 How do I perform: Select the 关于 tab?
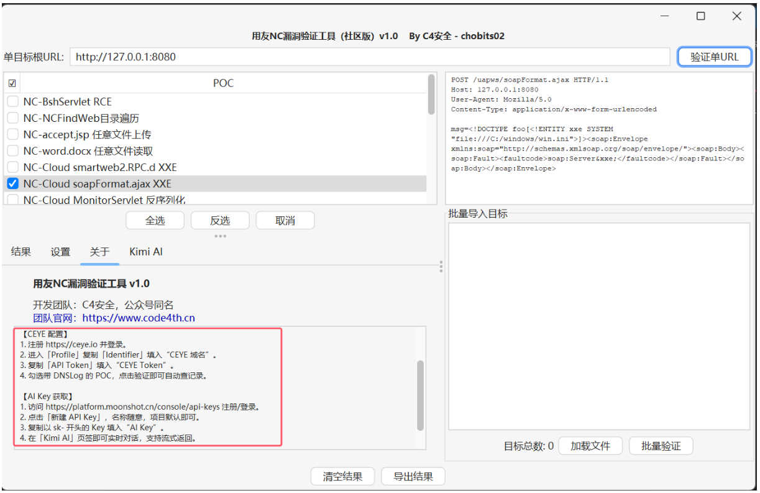(x=99, y=252)
